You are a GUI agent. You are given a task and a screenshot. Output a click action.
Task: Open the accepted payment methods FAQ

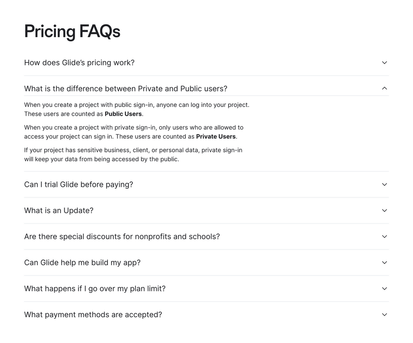click(x=206, y=315)
